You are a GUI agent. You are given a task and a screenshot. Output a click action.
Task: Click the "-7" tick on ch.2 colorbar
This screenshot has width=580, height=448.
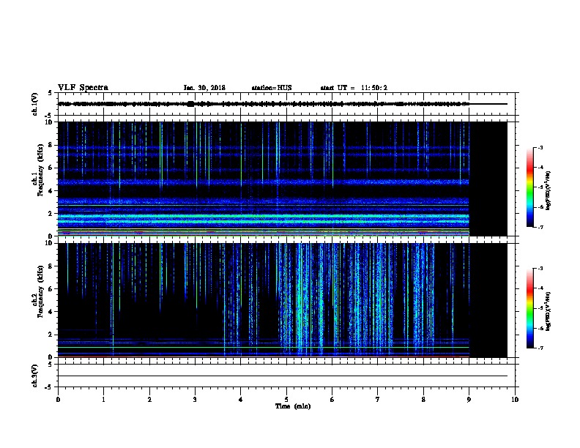click(540, 348)
